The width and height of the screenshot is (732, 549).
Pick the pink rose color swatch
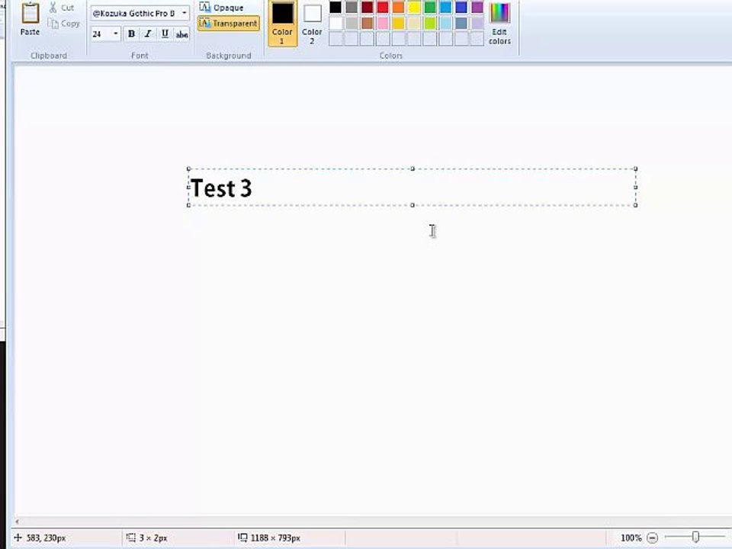[x=383, y=23]
